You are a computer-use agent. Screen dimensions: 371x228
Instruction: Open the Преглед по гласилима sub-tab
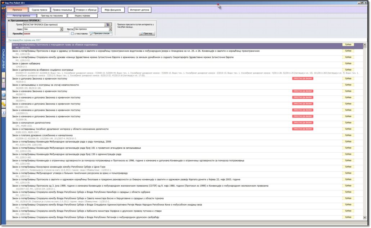point(52,16)
